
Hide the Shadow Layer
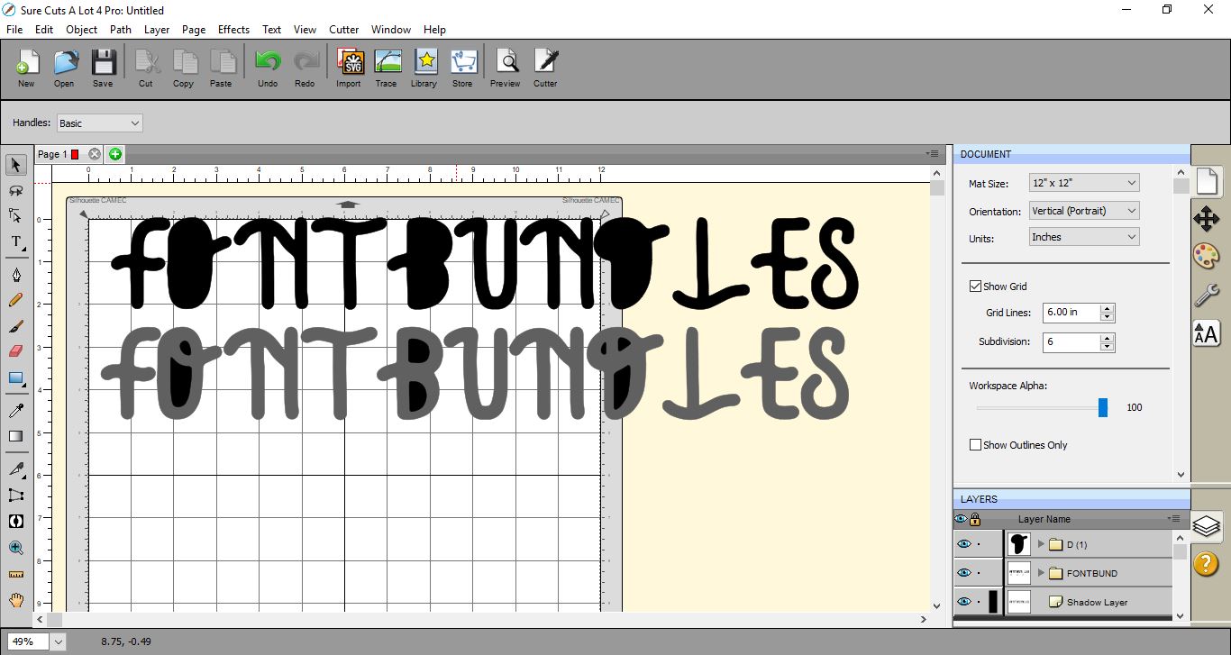coord(964,602)
